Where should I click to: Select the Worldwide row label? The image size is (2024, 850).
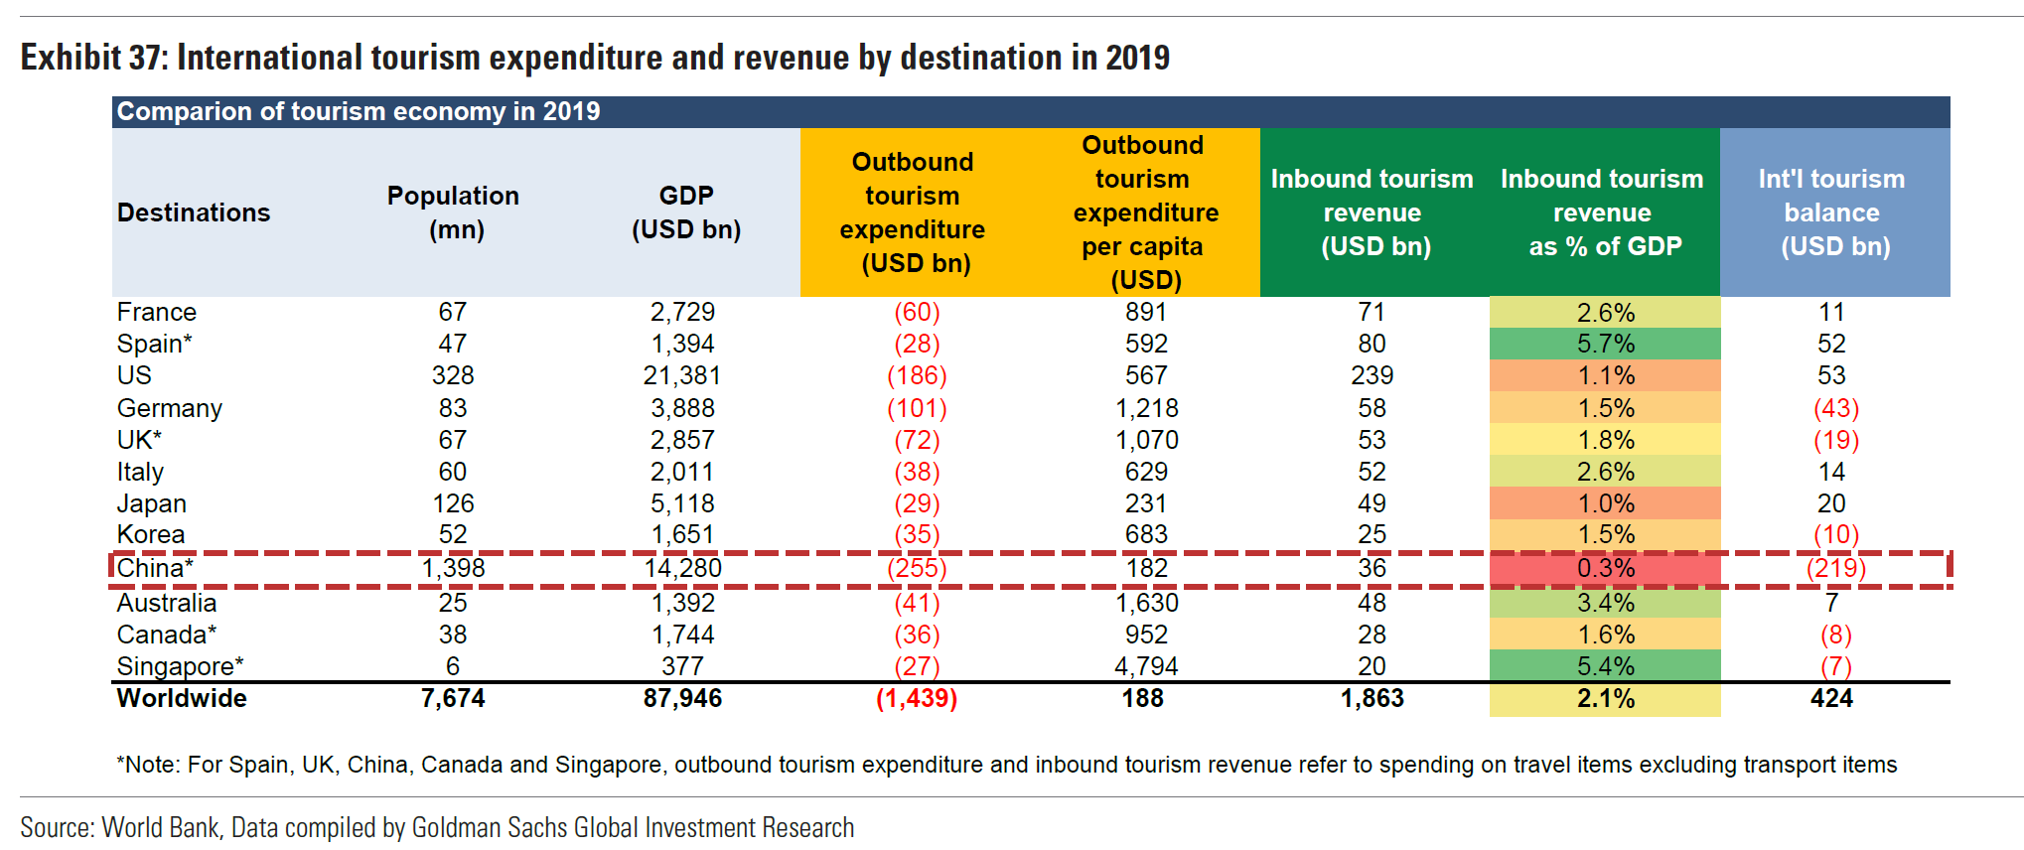(182, 698)
